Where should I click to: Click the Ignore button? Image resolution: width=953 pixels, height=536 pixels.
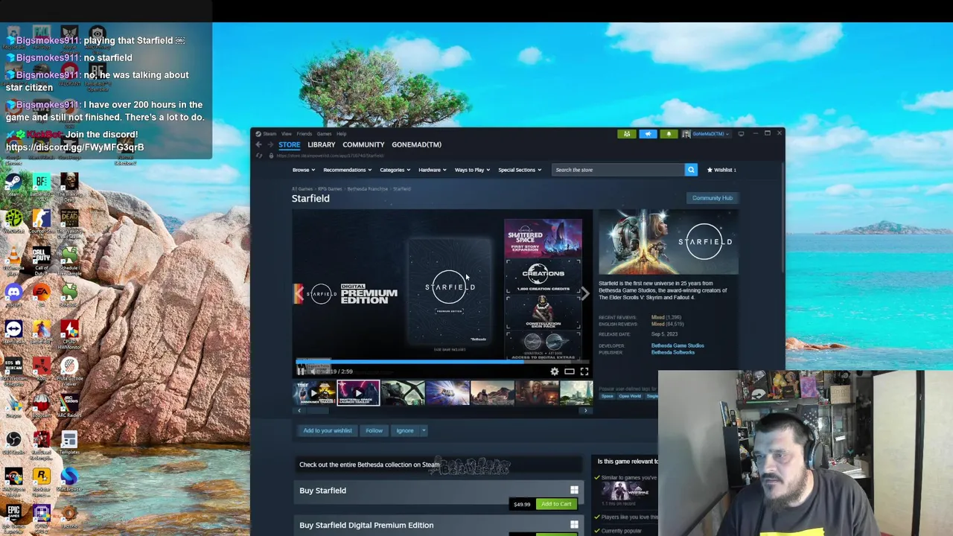[x=404, y=430]
